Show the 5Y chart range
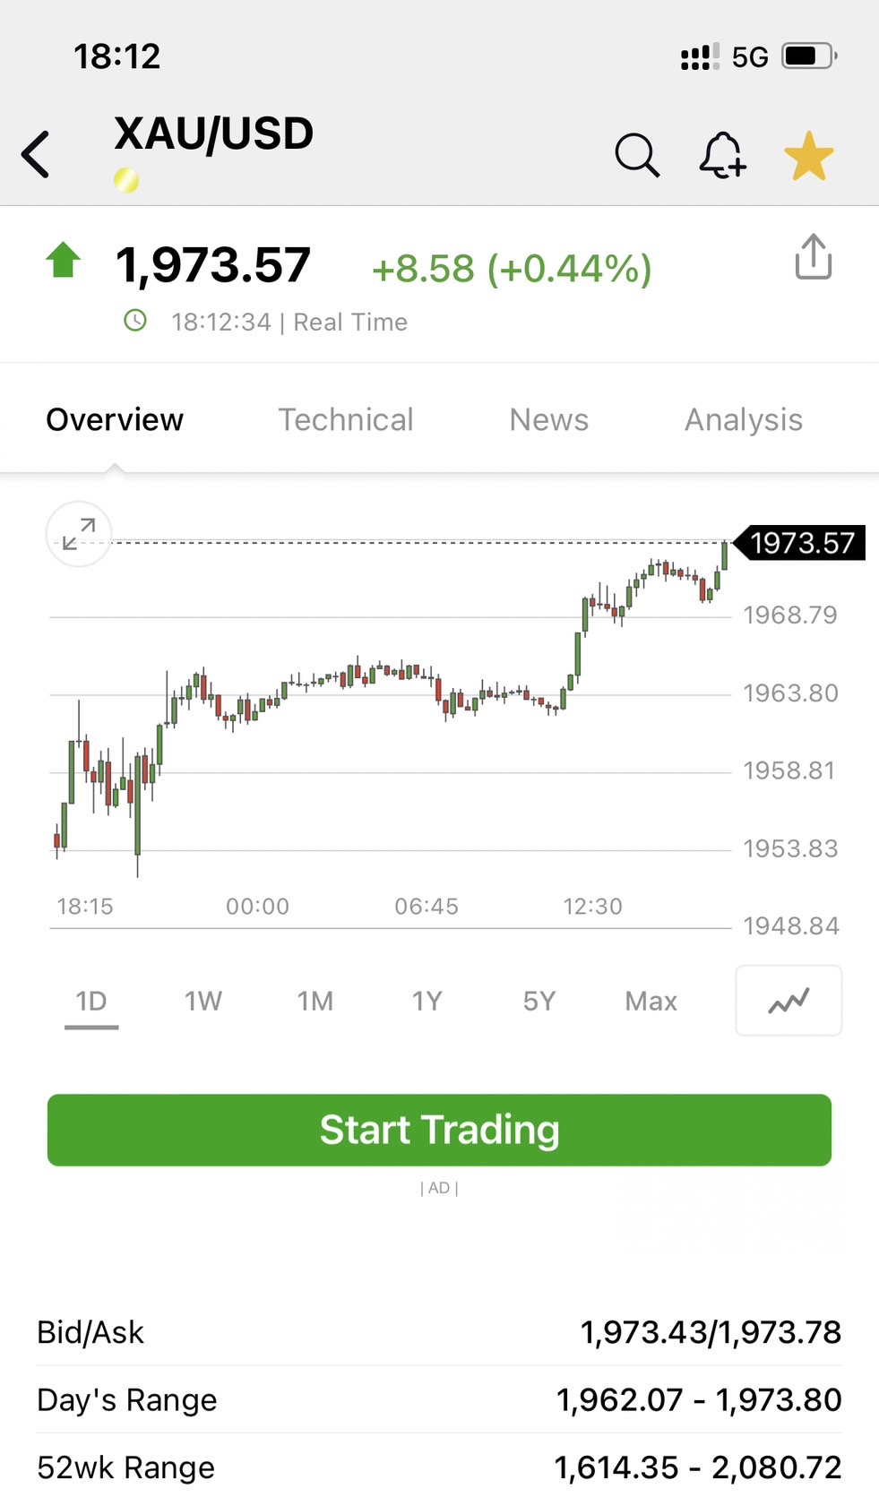Screen dimensions: 879x1497 (x=539, y=1001)
